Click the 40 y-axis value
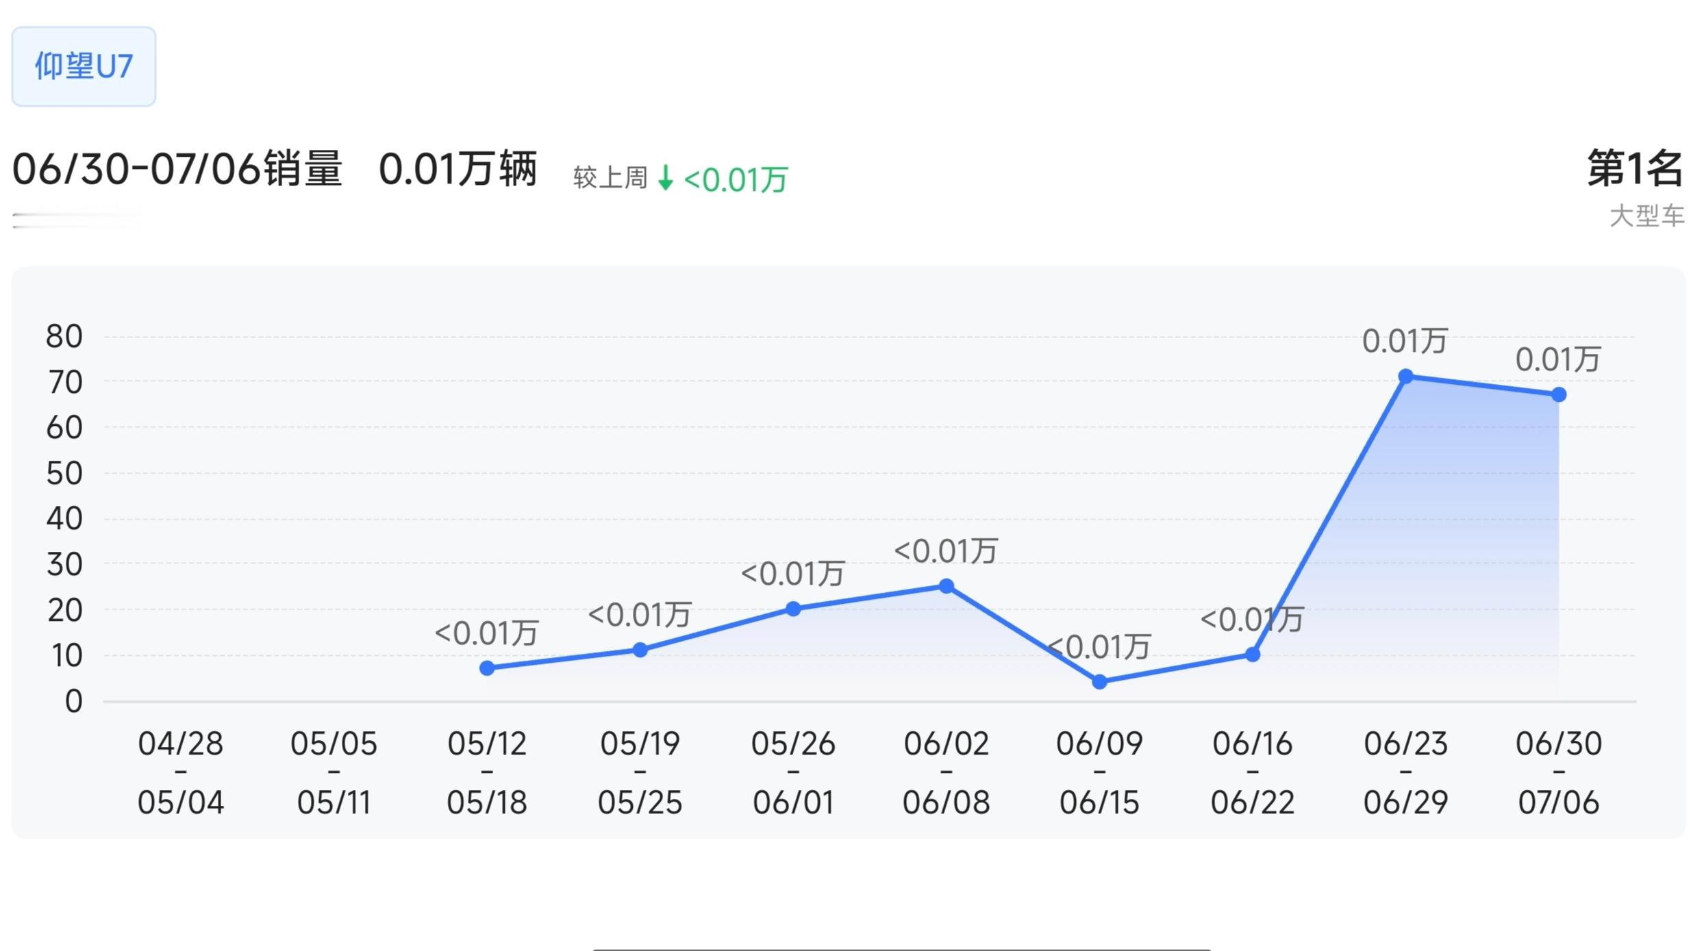 64,519
